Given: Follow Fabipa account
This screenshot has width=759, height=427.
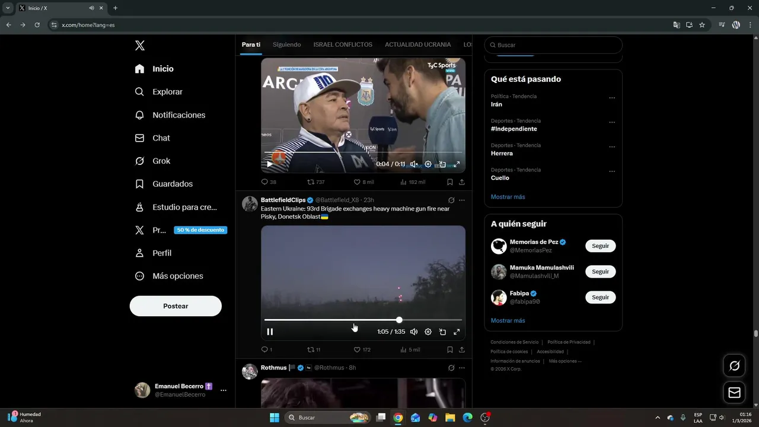Looking at the screenshot, I should tap(600, 297).
